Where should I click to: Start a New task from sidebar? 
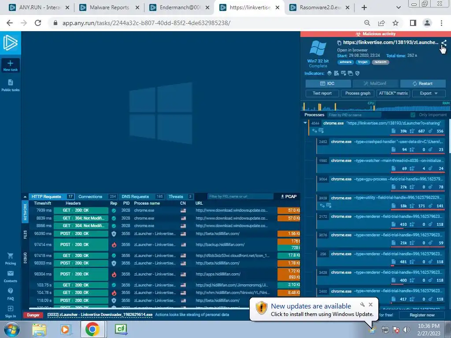[x=11, y=66]
